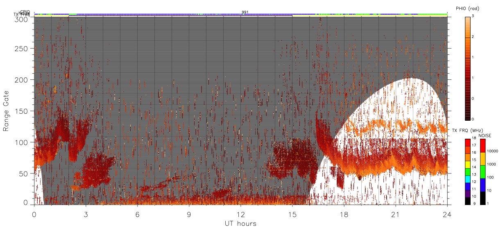Image resolution: width=503 pixels, height=232 pixels.
Task: Select the green segment of the NOISE bar
Action: pos(483,171)
